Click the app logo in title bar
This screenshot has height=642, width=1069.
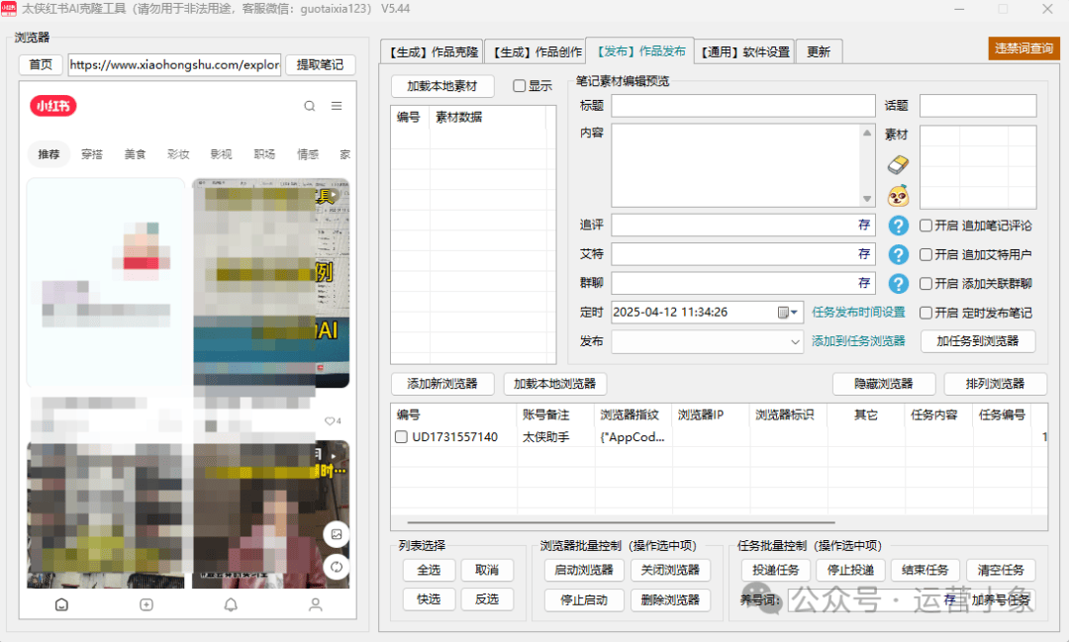(9, 9)
